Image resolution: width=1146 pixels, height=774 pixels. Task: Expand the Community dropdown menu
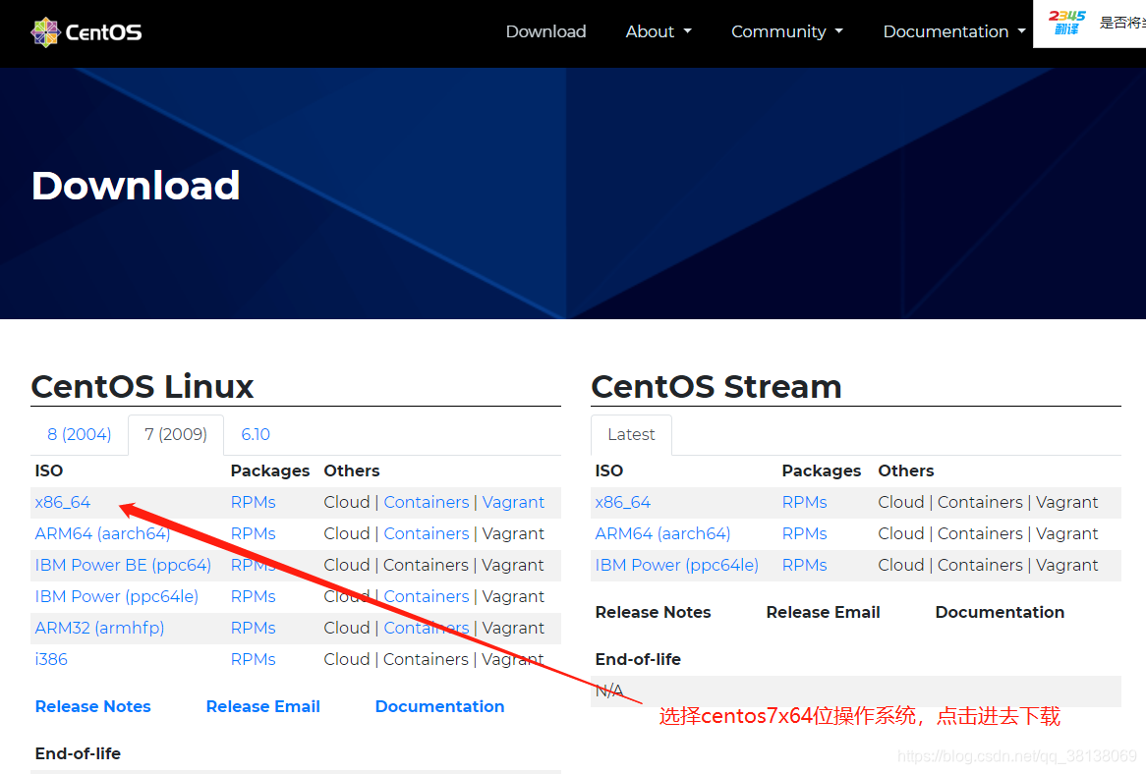[787, 31]
